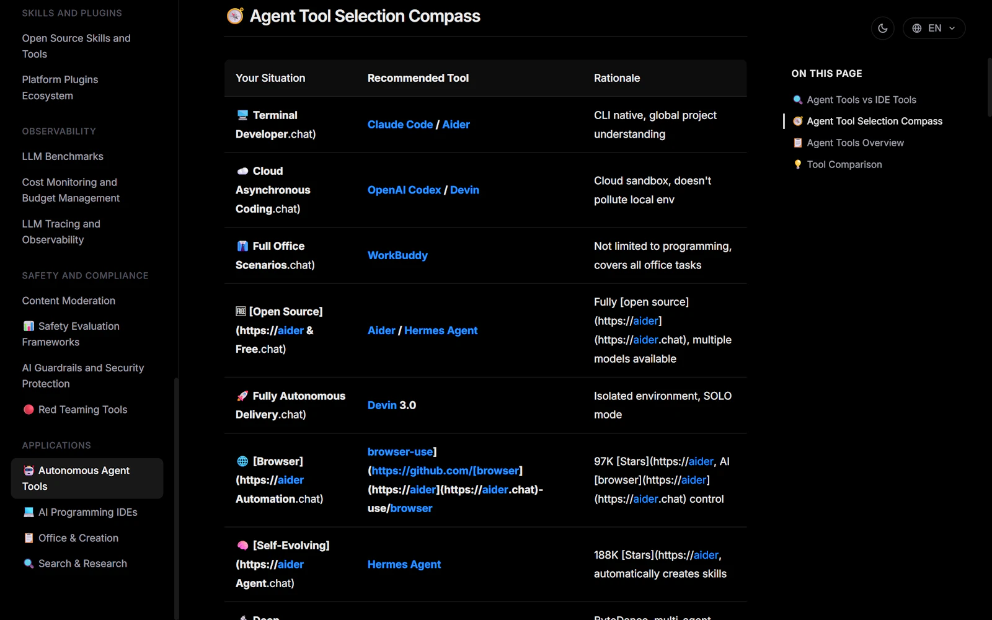The height and width of the screenshot is (620, 992).
Task: Open Platform Plugins Ecosystem page
Action: [x=60, y=87]
